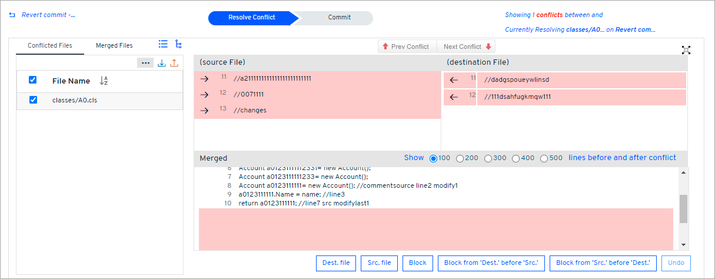Click the fullscreen expand icon
The height and width of the screenshot is (279, 715).
686,50
